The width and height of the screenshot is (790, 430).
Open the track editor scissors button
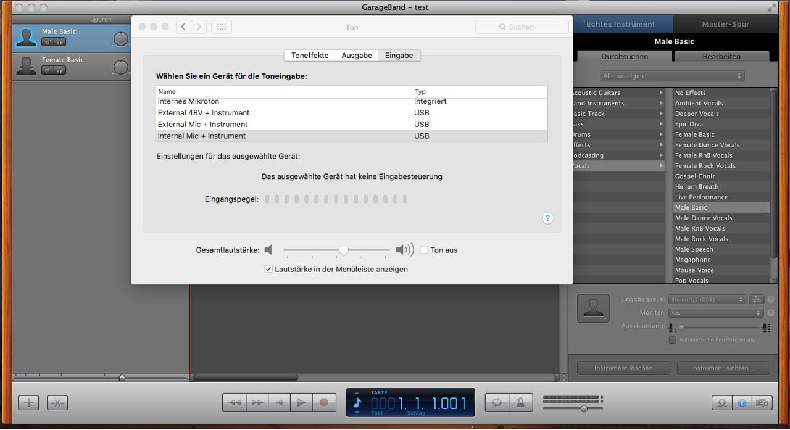click(57, 402)
